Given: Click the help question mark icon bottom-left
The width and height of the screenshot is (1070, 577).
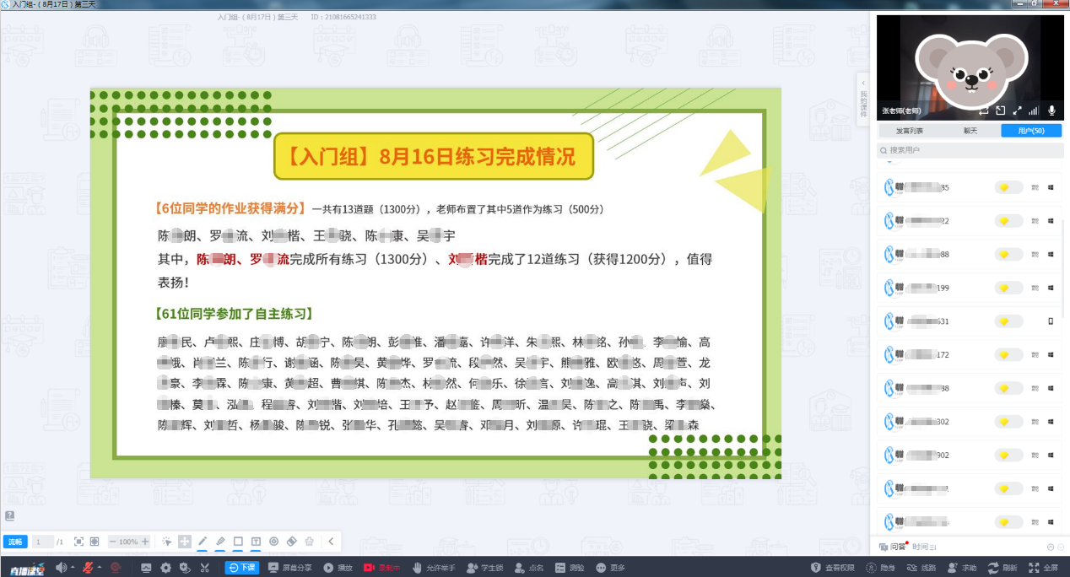Looking at the screenshot, I should pos(9,515).
